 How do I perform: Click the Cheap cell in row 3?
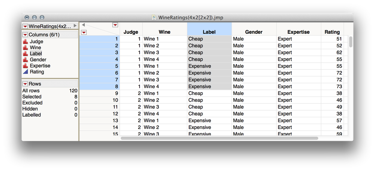[x=209, y=52]
